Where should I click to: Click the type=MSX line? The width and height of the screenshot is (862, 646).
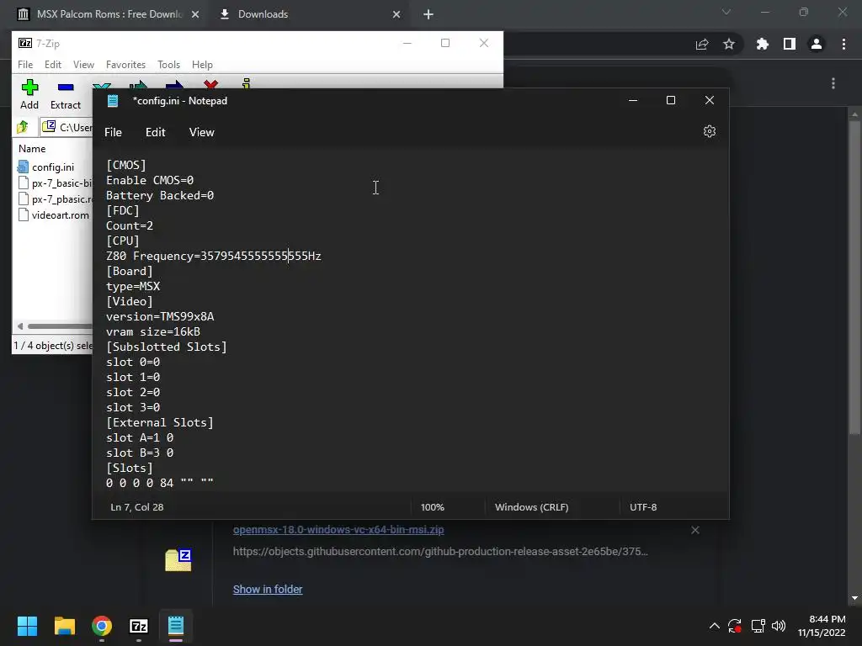click(x=133, y=286)
